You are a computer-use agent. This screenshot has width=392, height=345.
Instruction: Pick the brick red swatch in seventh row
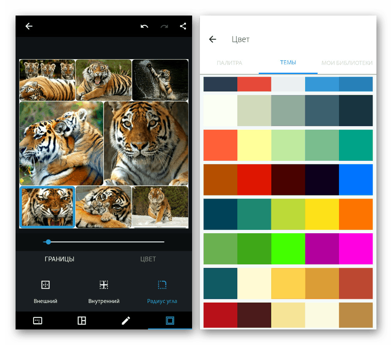[356, 284]
